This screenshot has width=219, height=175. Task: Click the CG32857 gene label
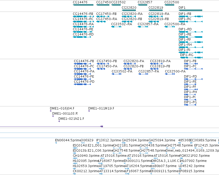coord(145,2)
